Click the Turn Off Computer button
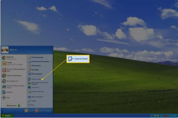Image resolution: width=178 pixels, height=118 pixels. (x=44, y=111)
